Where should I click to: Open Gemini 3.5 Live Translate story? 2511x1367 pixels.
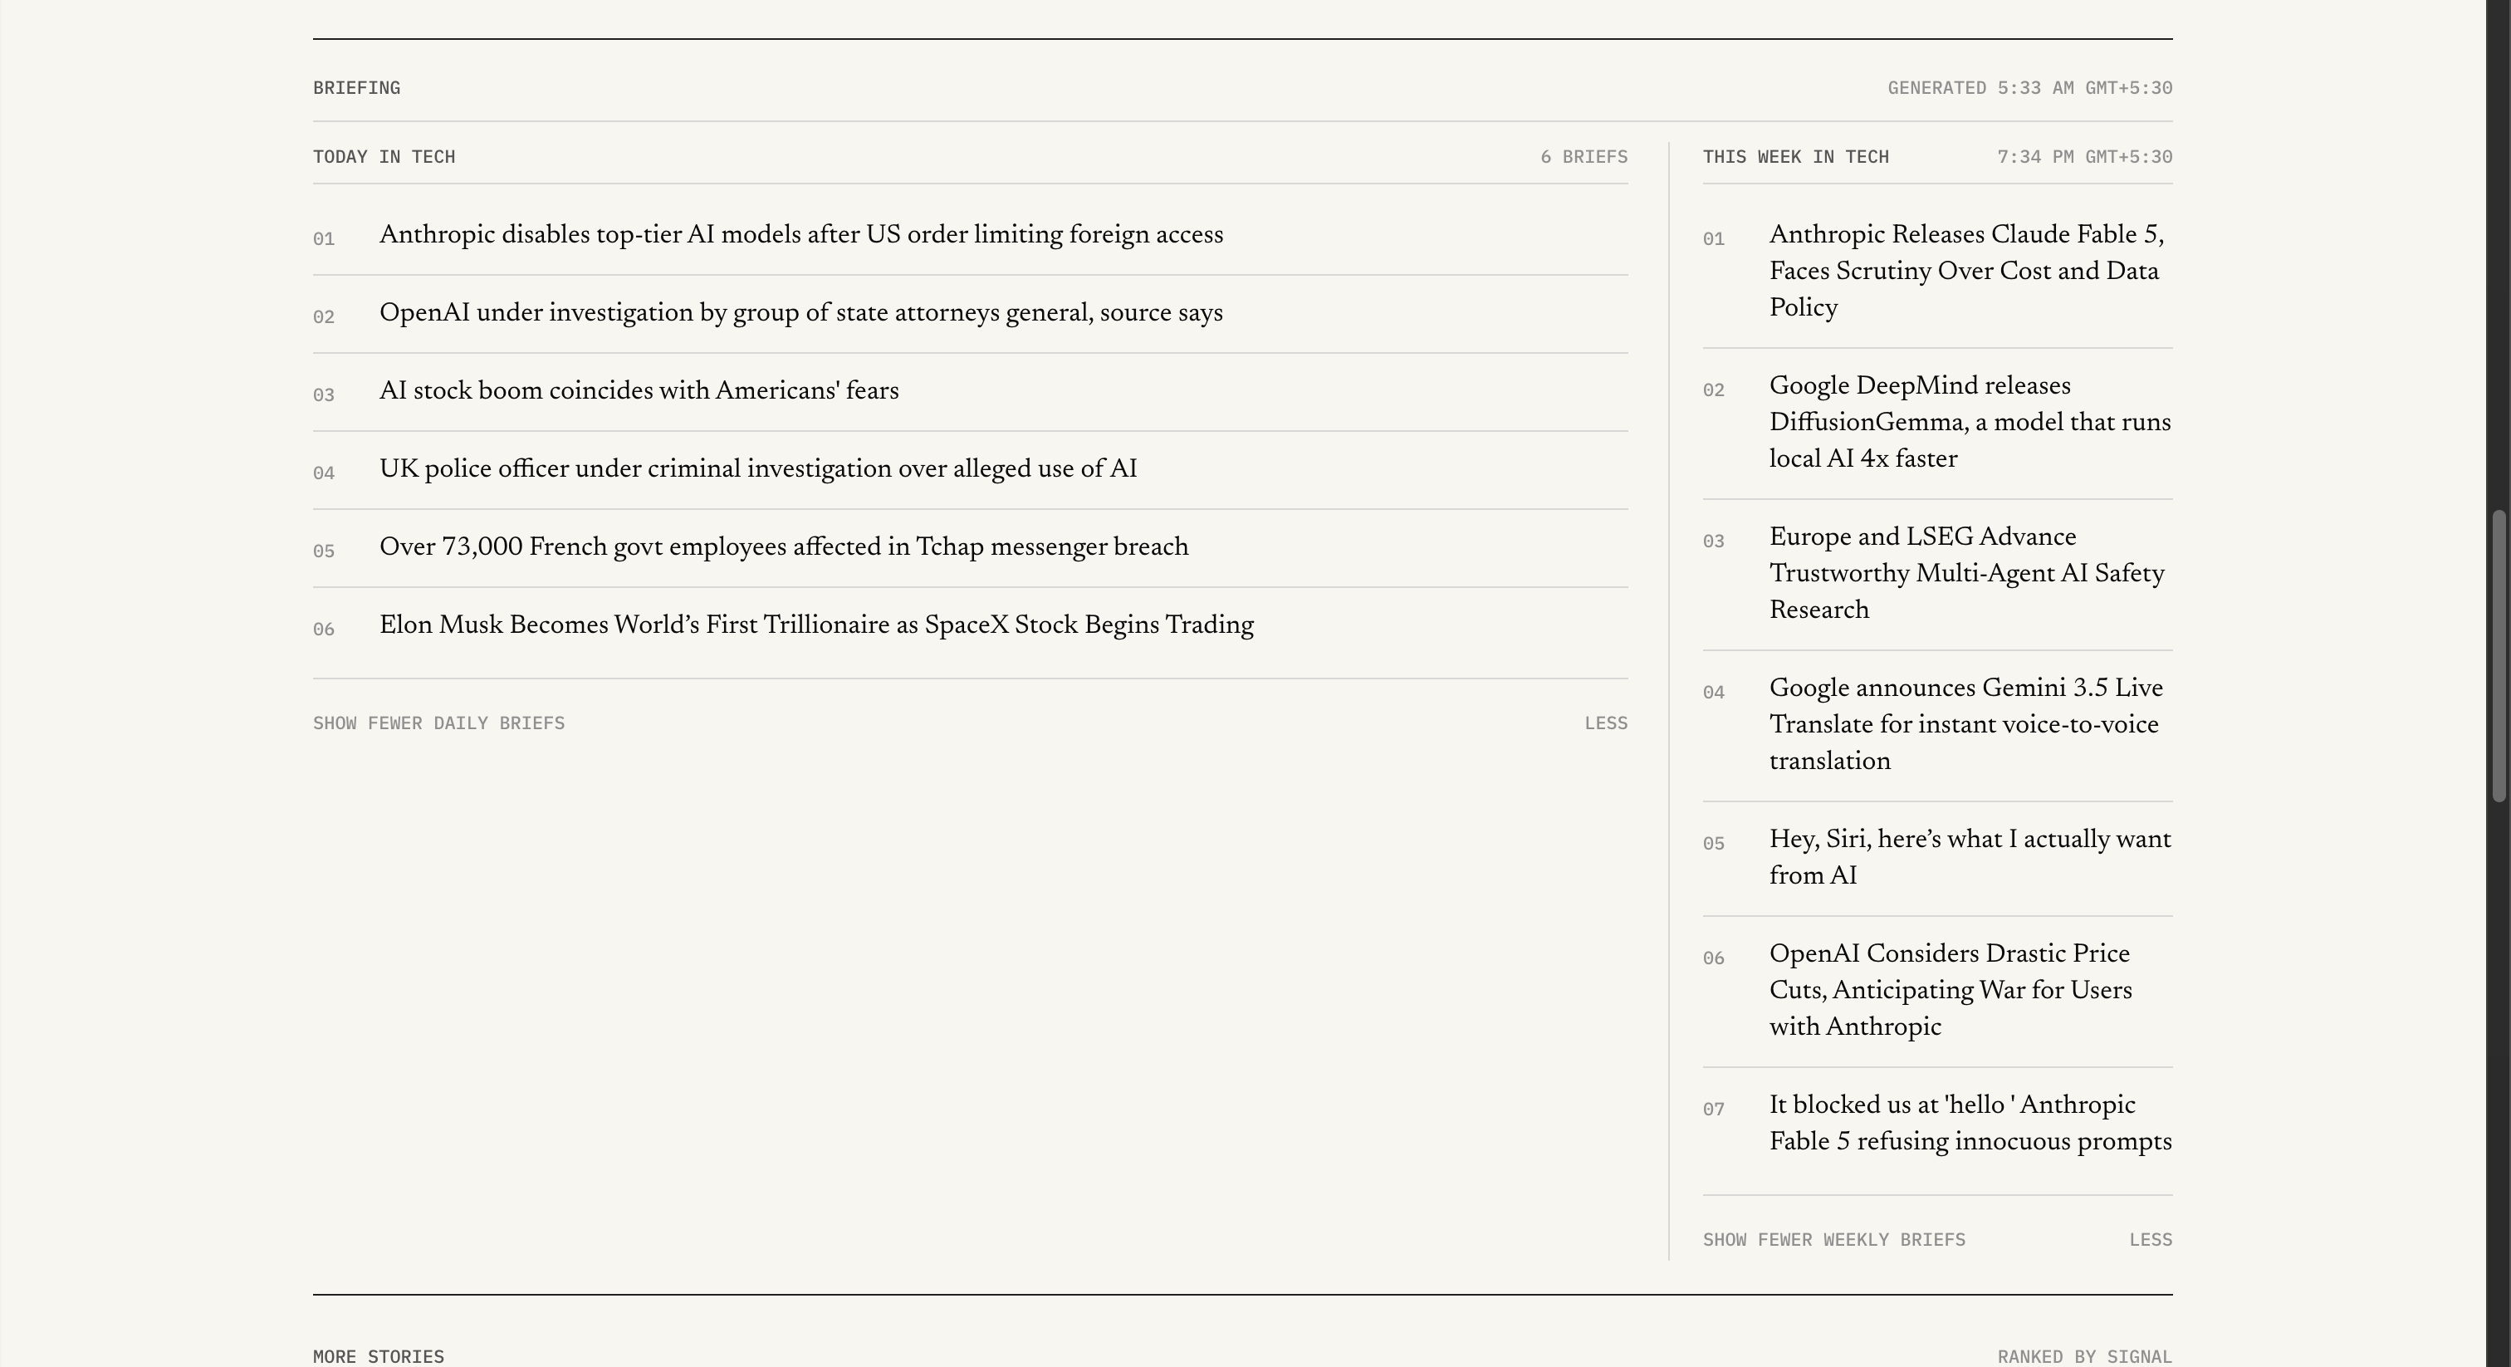click(1966, 724)
